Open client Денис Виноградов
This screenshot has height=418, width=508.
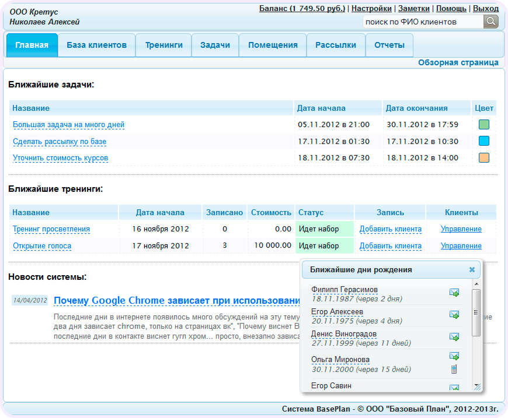(x=344, y=333)
